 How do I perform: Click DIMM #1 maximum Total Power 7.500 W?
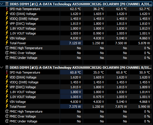[121, 43]
